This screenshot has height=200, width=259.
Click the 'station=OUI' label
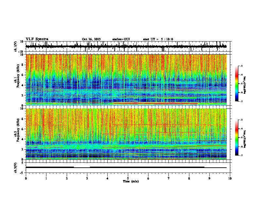click(121, 39)
